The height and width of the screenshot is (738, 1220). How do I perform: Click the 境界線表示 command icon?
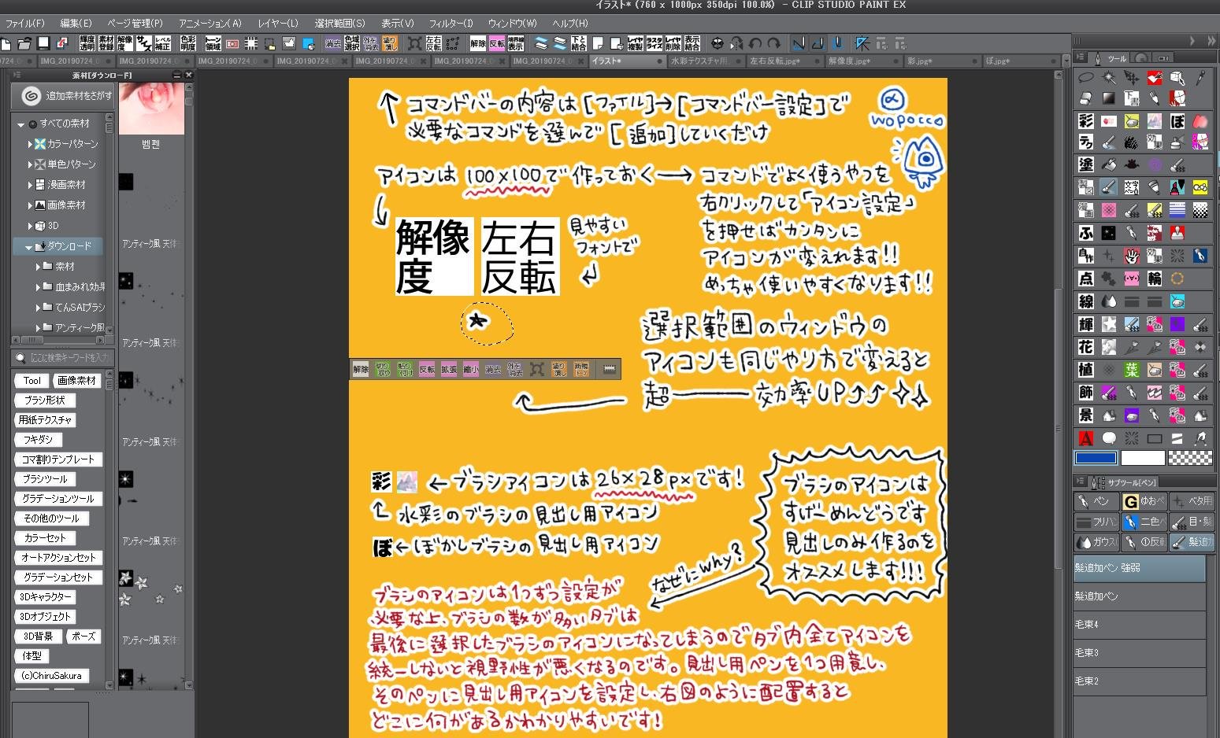tap(516, 43)
